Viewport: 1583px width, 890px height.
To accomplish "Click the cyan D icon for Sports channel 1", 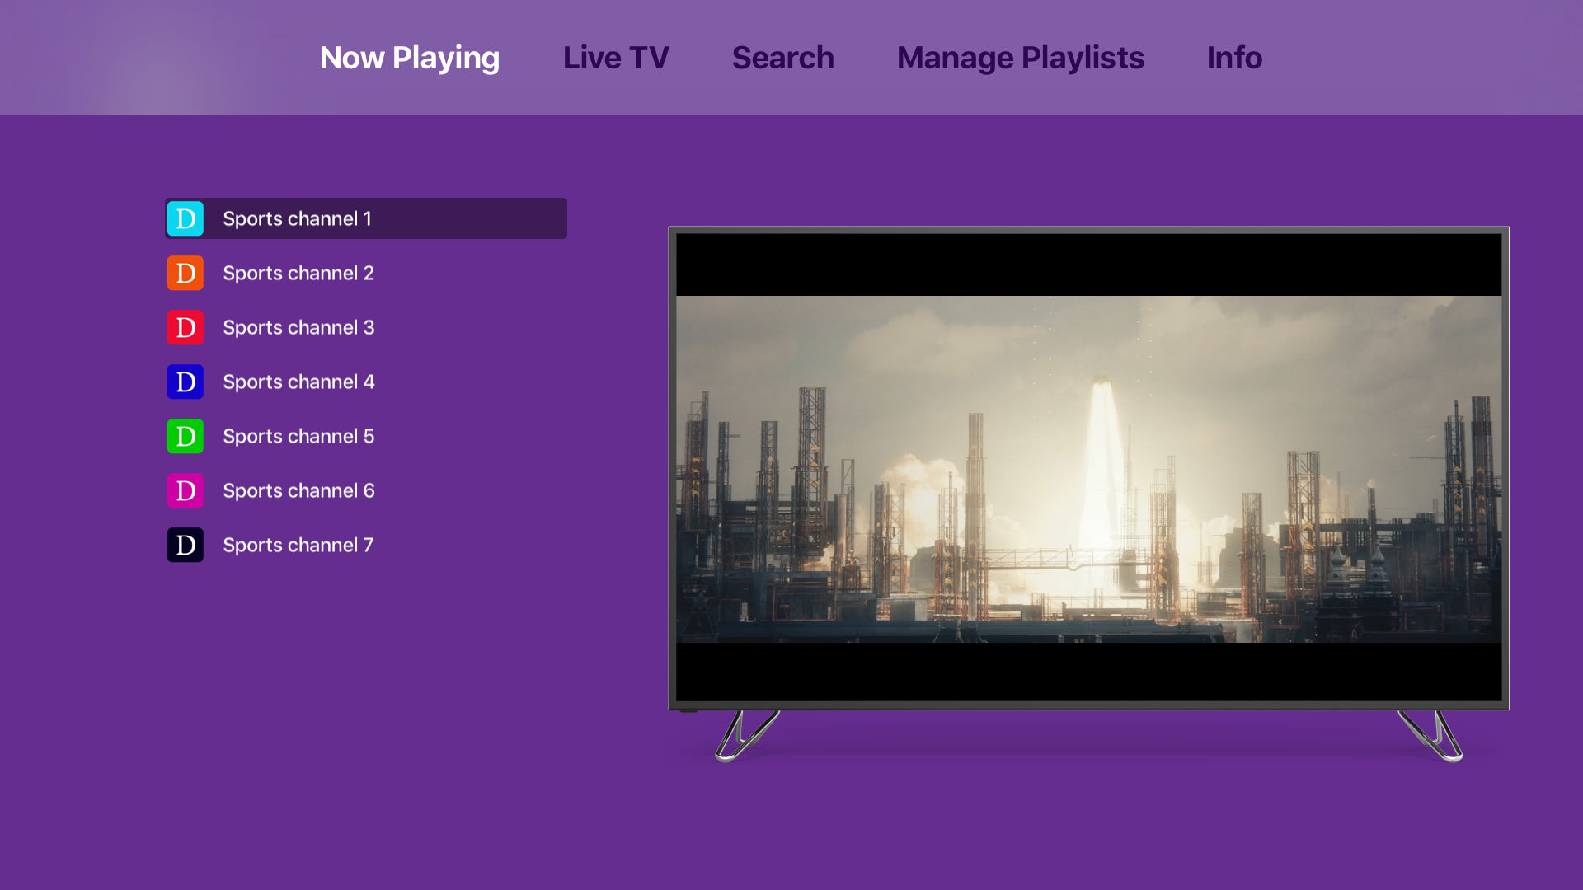I will click(186, 218).
